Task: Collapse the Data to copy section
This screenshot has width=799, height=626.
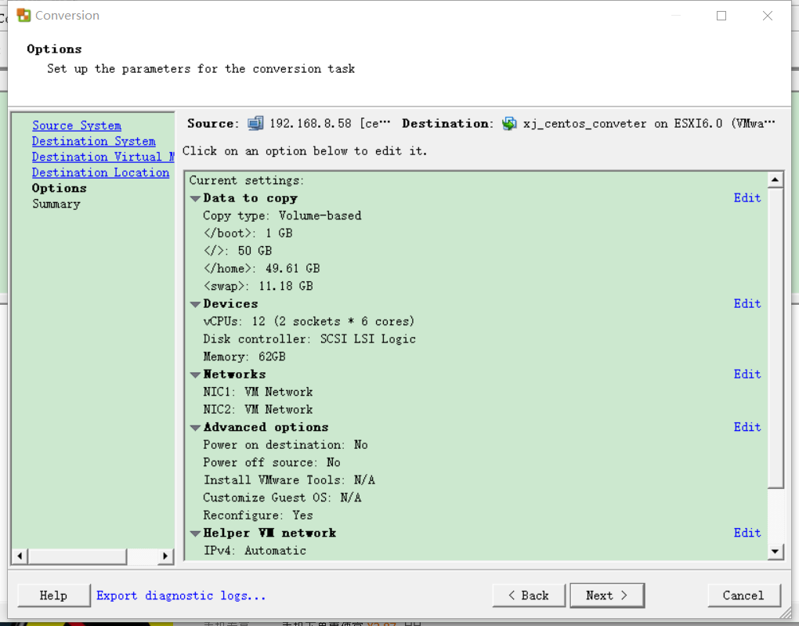Action: tap(194, 197)
